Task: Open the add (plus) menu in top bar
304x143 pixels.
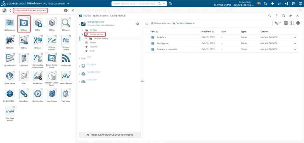Action: coord(273,4)
